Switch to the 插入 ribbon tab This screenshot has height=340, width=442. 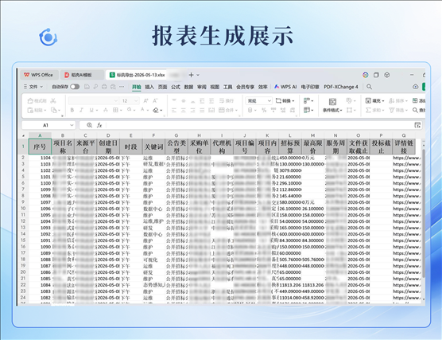149,87
